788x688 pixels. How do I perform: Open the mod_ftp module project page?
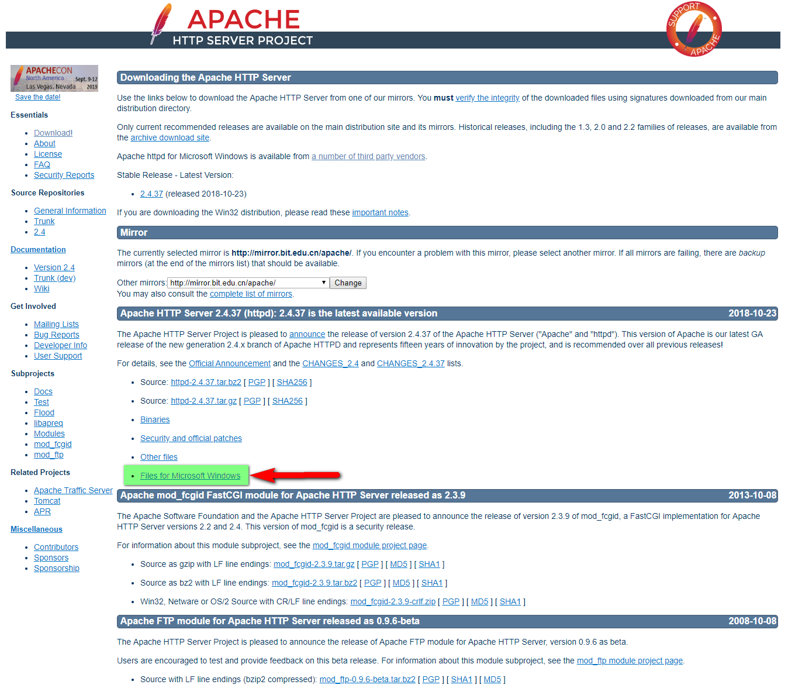click(630, 661)
